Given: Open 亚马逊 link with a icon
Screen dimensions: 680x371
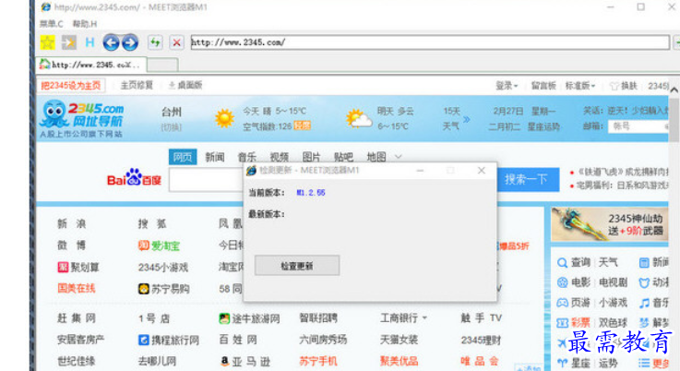Looking at the screenshot, I should pyautogui.click(x=245, y=361).
